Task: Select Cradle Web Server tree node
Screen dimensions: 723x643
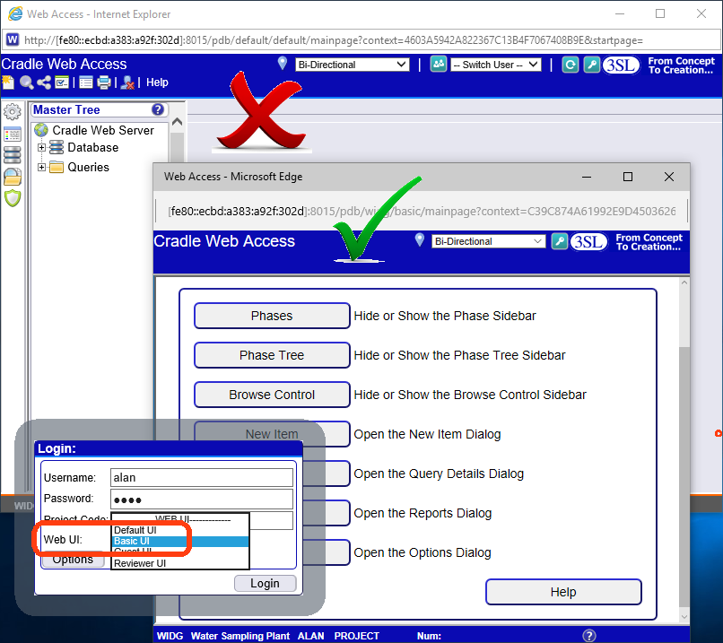Action: (x=103, y=130)
